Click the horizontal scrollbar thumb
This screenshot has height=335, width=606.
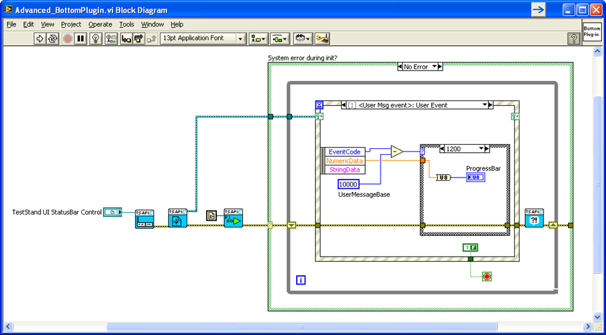pyautogui.click(x=301, y=326)
